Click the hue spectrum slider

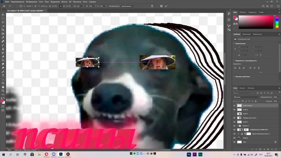coord(277,22)
